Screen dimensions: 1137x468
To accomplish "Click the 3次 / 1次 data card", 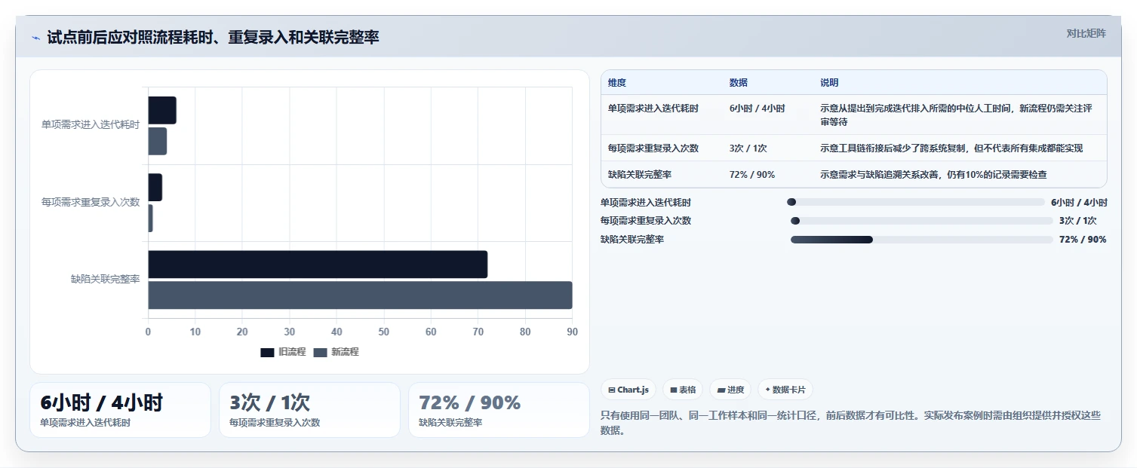I will (x=309, y=410).
